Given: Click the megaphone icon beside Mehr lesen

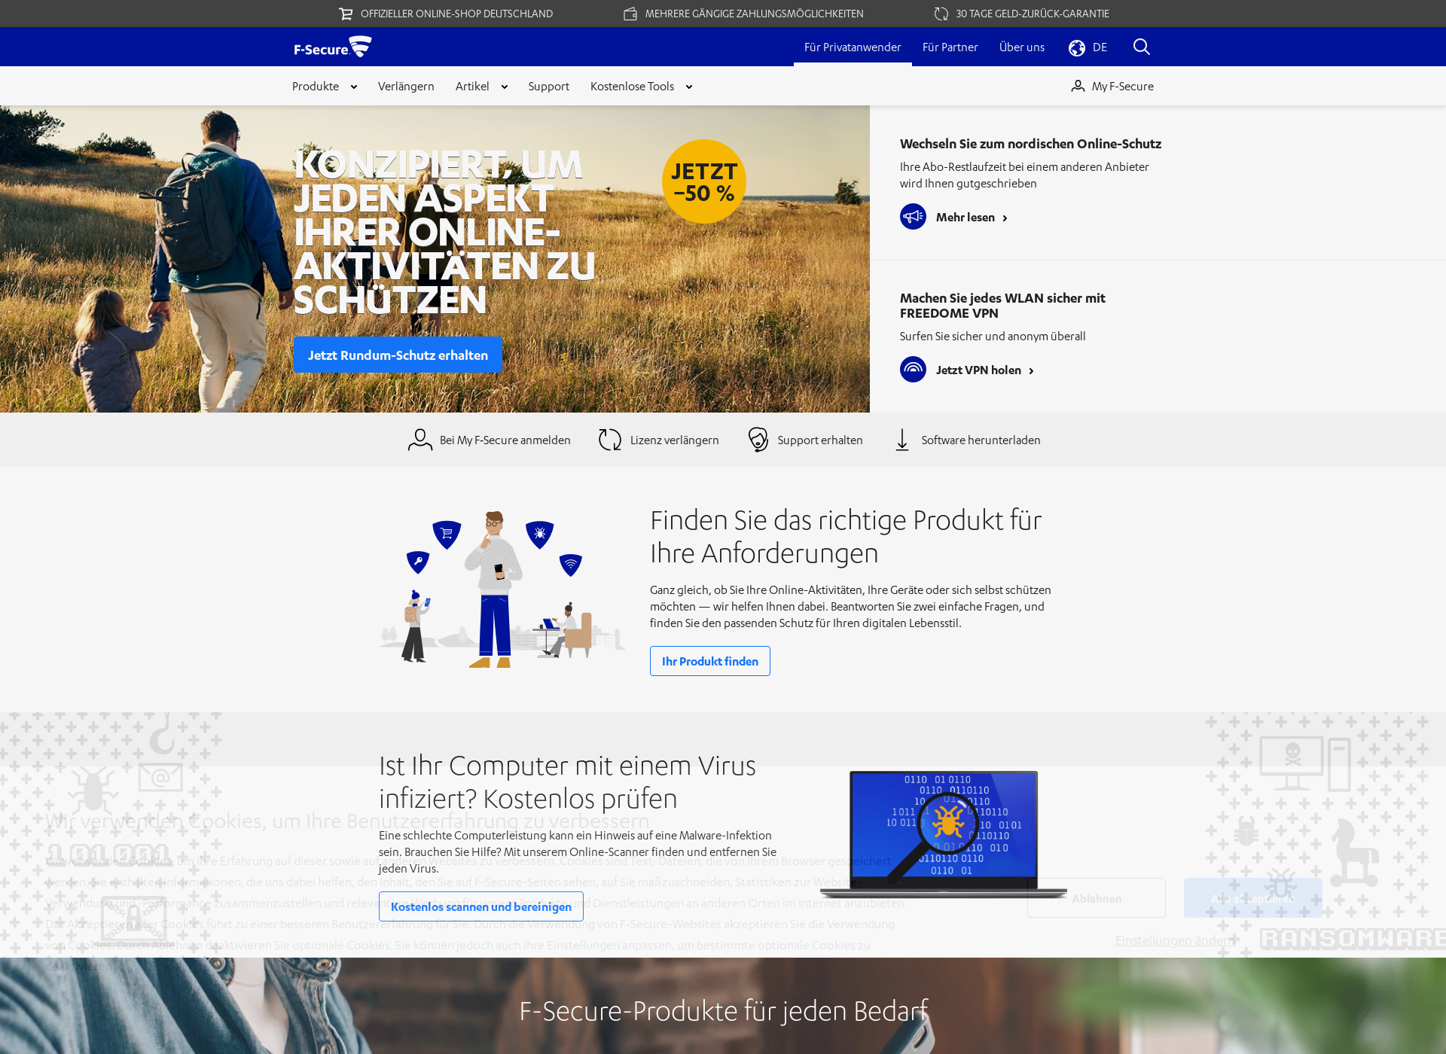Looking at the screenshot, I should point(913,217).
